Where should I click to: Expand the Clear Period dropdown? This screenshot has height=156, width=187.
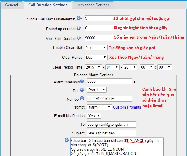click(x=96, y=57)
